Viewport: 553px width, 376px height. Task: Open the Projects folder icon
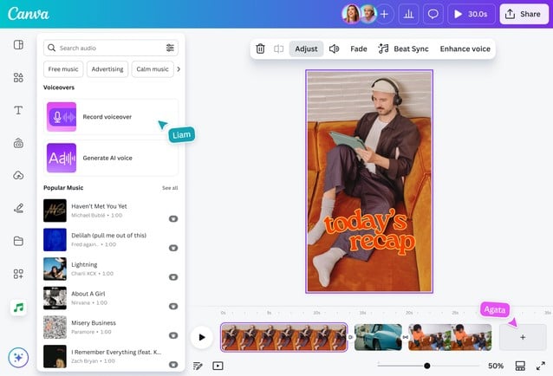coord(18,241)
